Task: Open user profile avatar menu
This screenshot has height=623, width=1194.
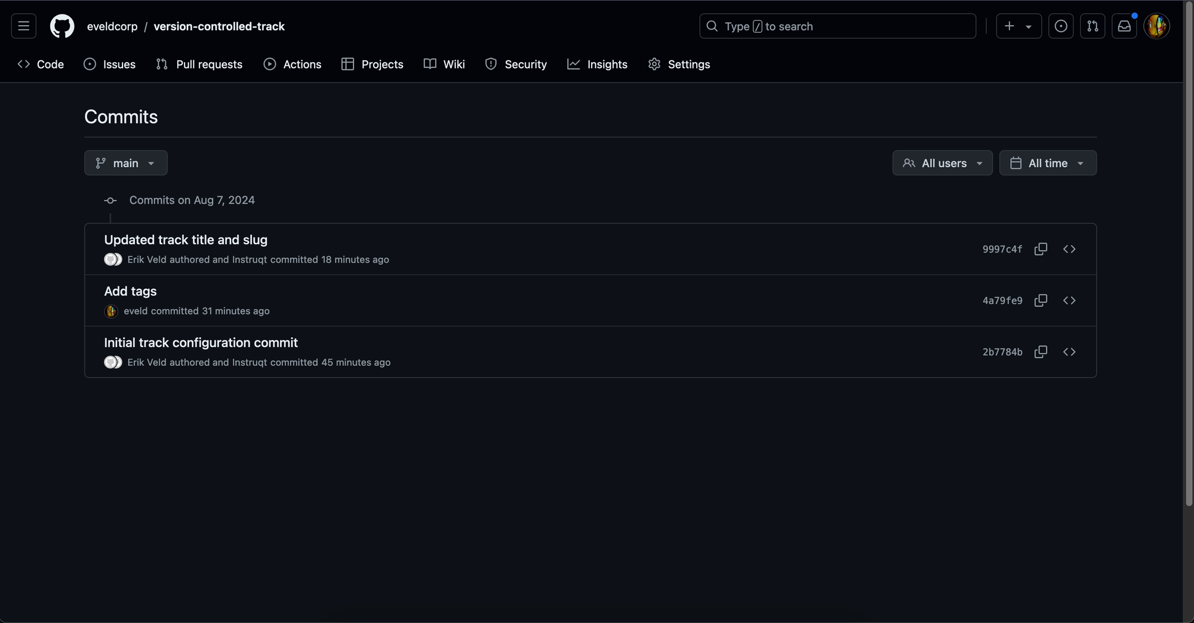Action: pyautogui.click(x=1156, y=26)
